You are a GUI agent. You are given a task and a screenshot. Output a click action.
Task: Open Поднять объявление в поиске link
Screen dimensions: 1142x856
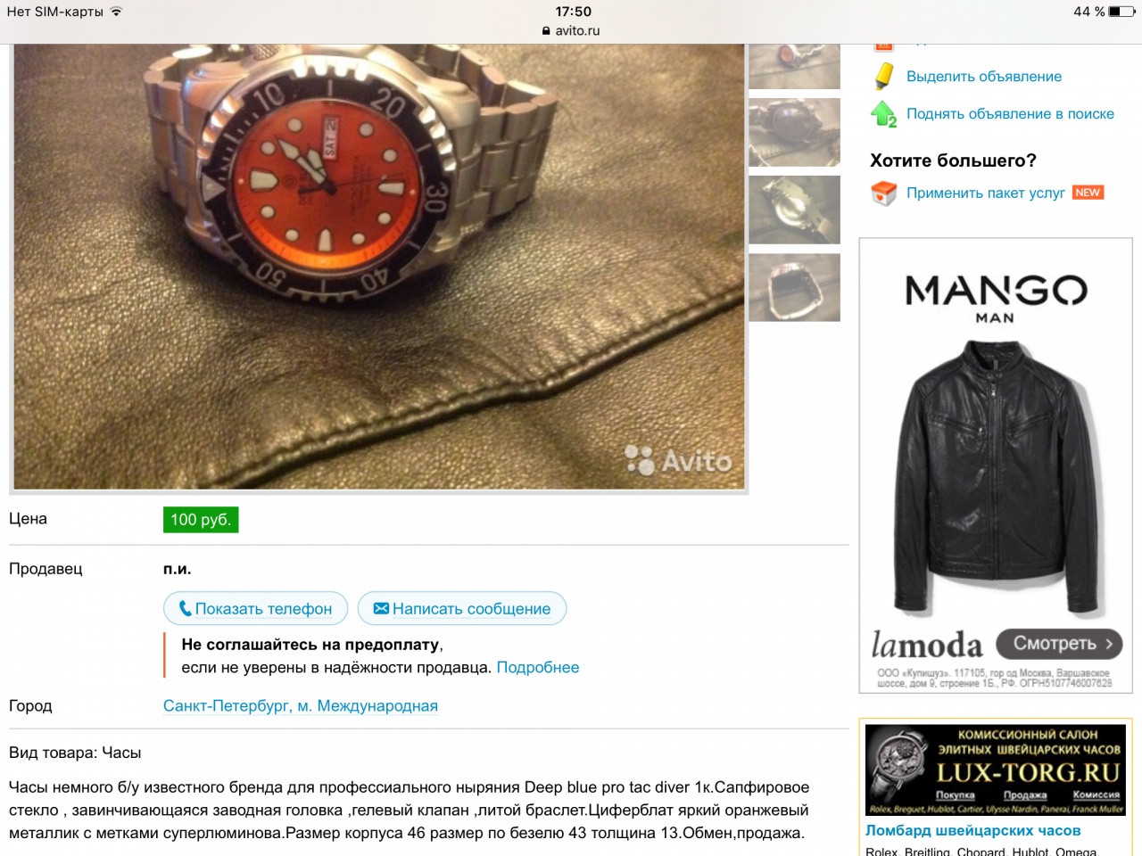[x=1010, y=114]
